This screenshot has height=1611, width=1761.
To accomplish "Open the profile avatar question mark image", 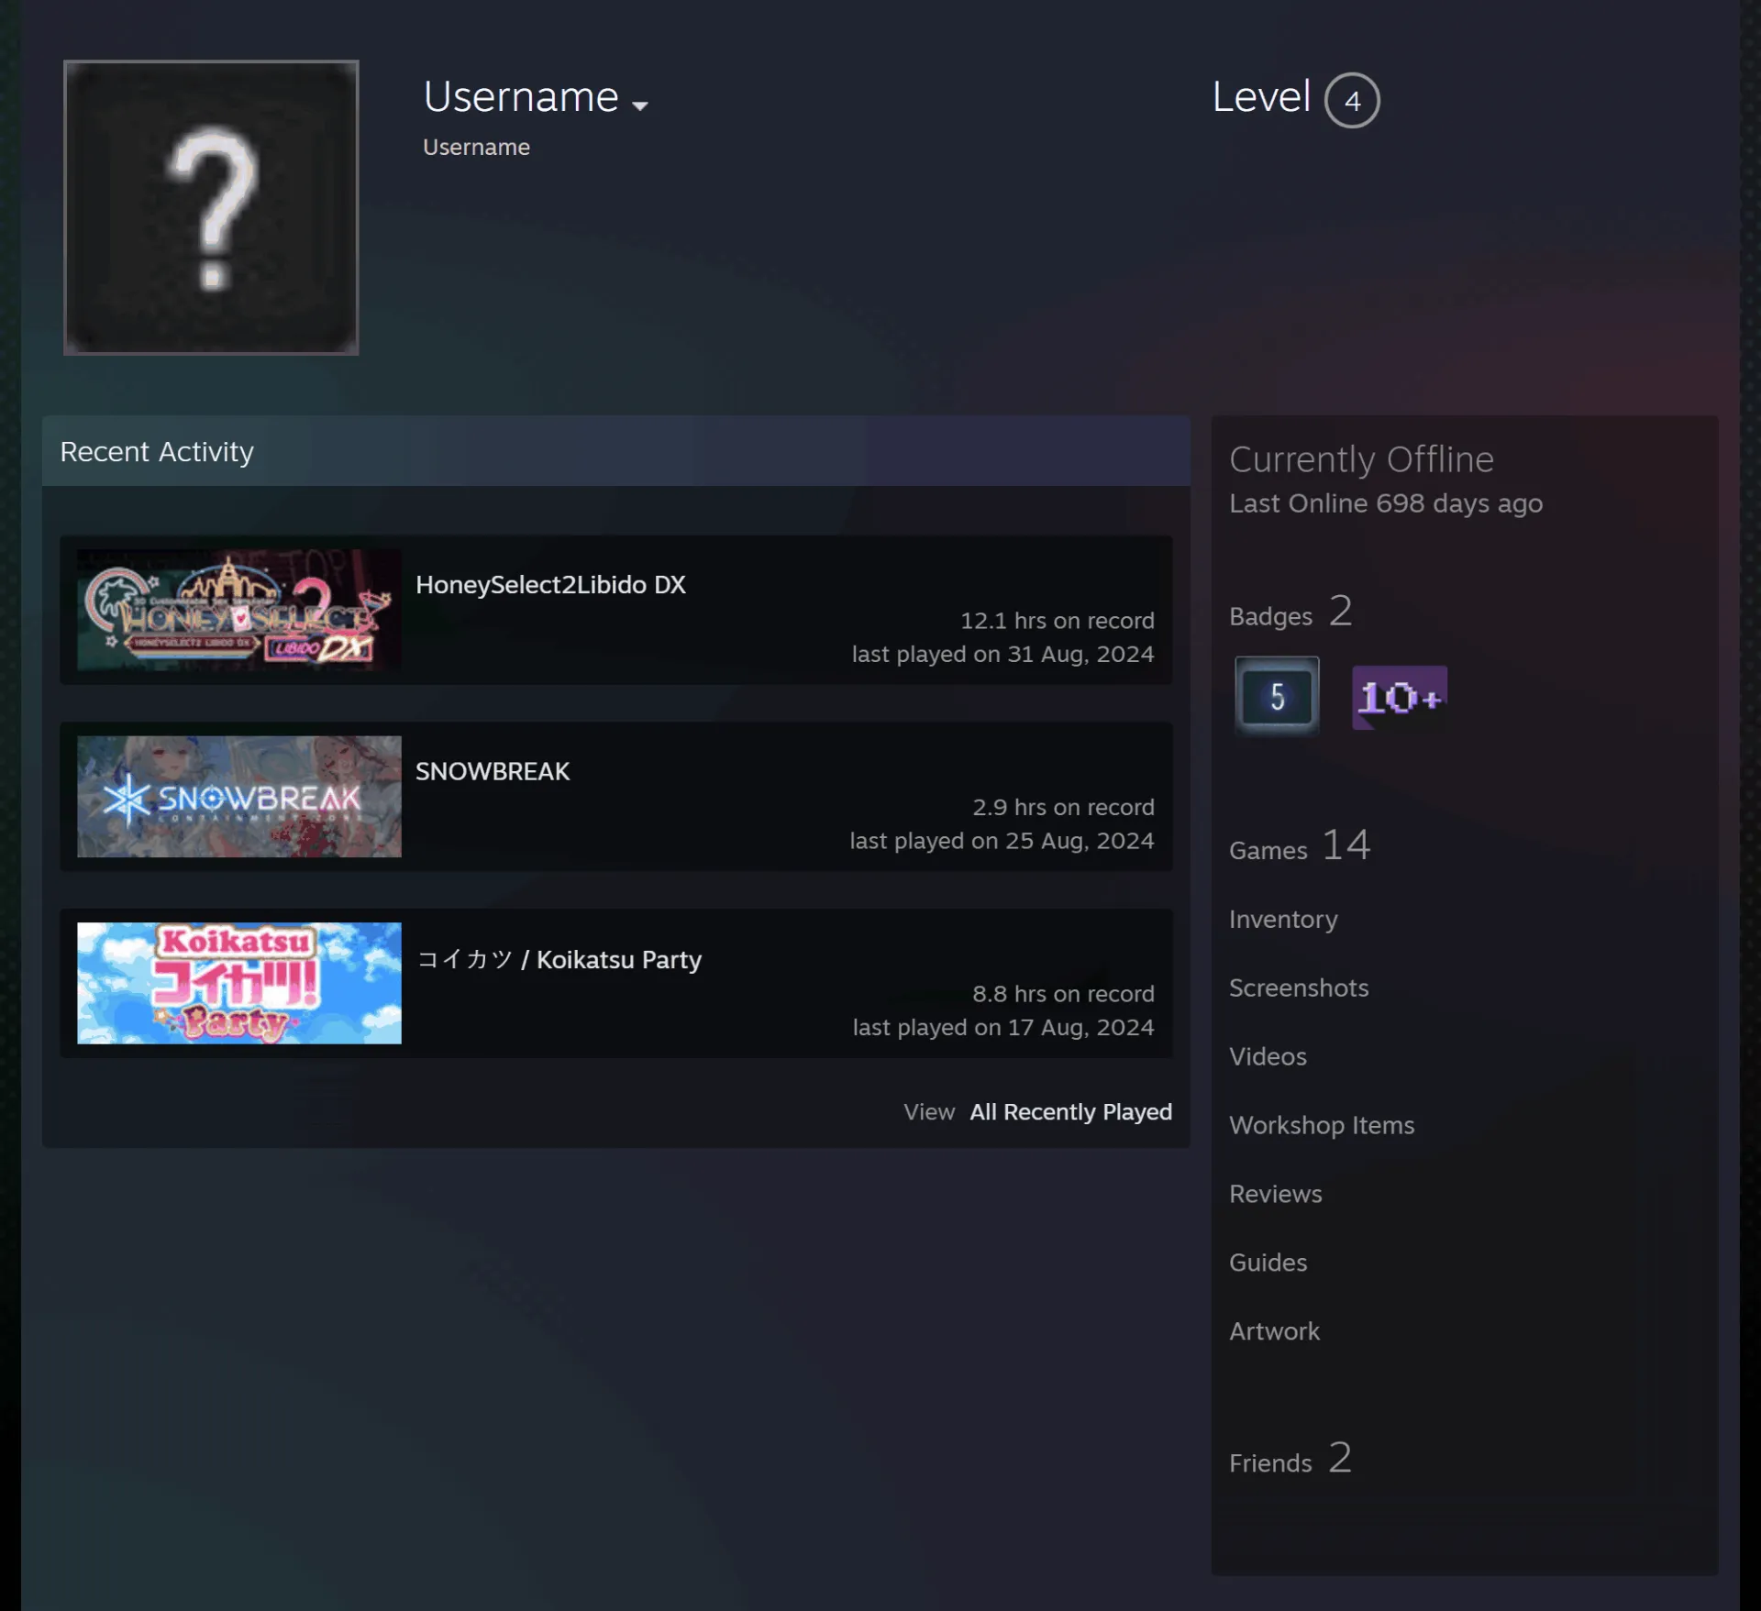I will (x=211, y=207).
